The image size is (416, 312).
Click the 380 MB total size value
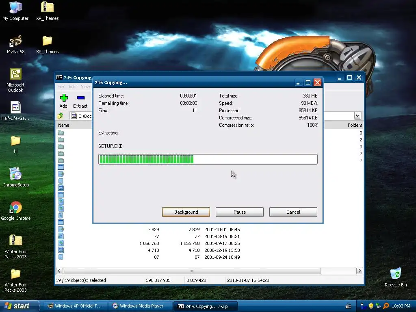(x=310, y=96)
